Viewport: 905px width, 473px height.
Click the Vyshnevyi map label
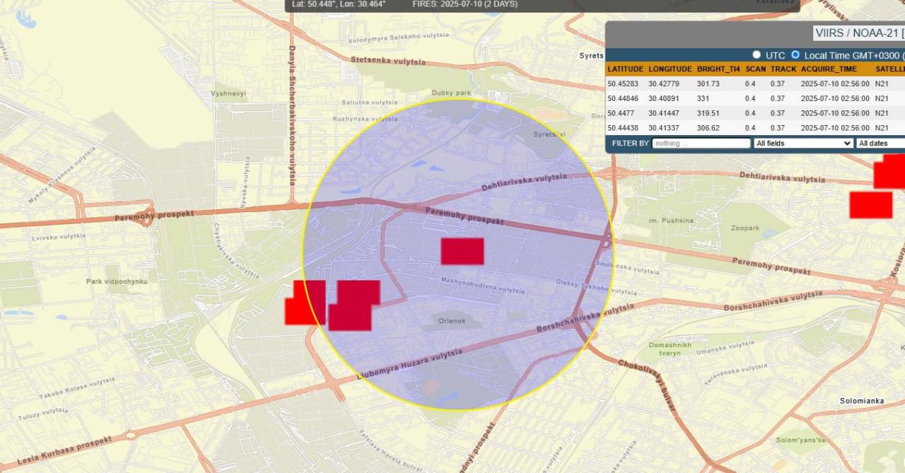coord(228,93)
